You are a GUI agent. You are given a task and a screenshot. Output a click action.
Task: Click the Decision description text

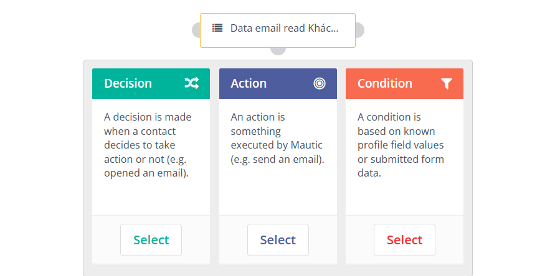pyautogui.click(x=148, y=145)
